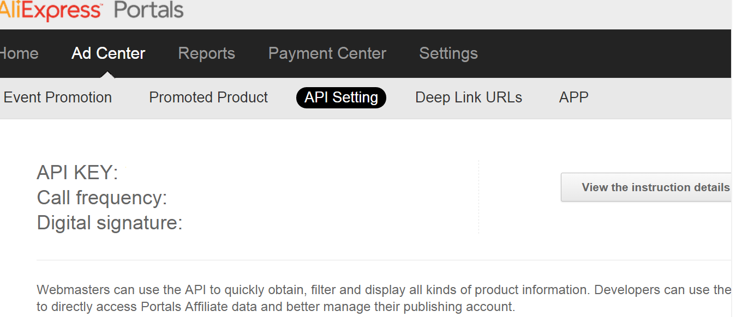The width and height of the screenshot is (742, 317).
Task: Select the Call frequency label
Action: pyautogui.click(x=102, y=198)
